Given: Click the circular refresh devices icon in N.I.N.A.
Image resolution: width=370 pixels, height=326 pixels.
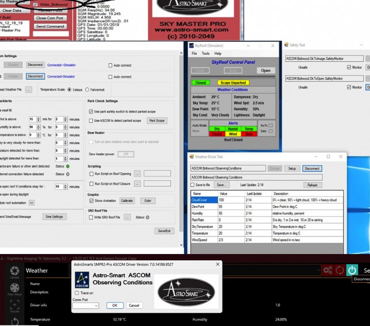Looking at the screenshot, I should pos(340,270).
